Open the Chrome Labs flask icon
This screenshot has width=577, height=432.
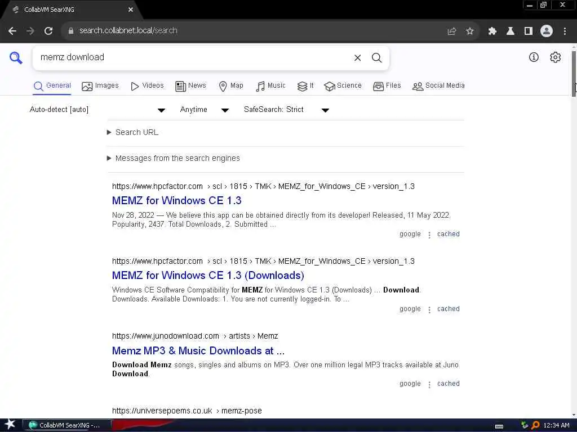coord(511,31)
